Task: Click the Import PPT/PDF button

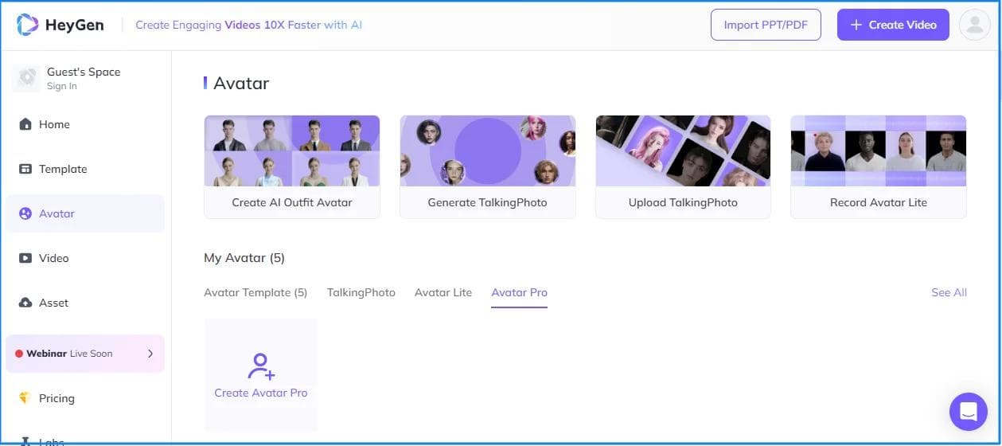Action: tap(765, 25)
